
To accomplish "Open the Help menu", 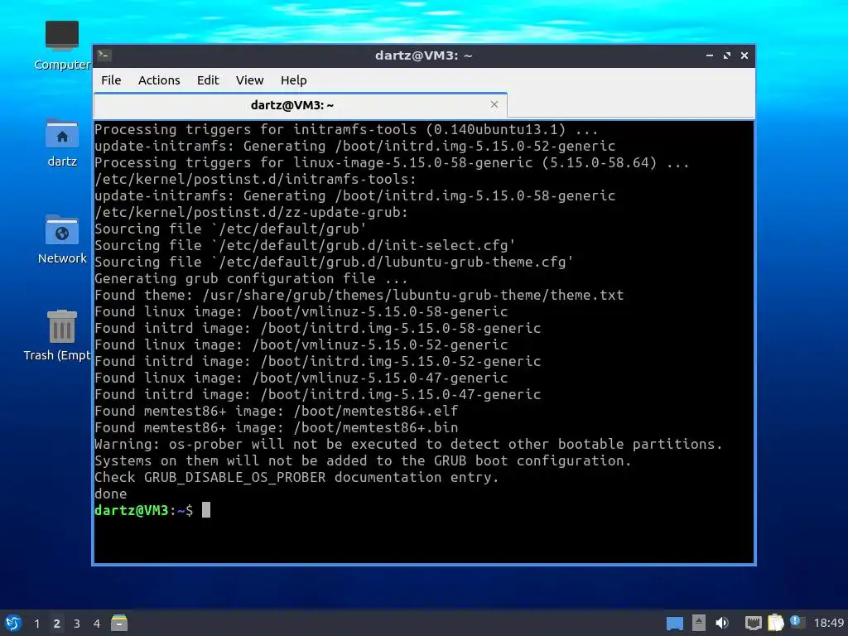I will pyautogui.click(x=294, y=80).
